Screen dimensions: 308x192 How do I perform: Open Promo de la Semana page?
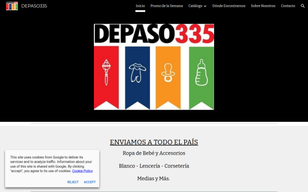pos(166,6)
